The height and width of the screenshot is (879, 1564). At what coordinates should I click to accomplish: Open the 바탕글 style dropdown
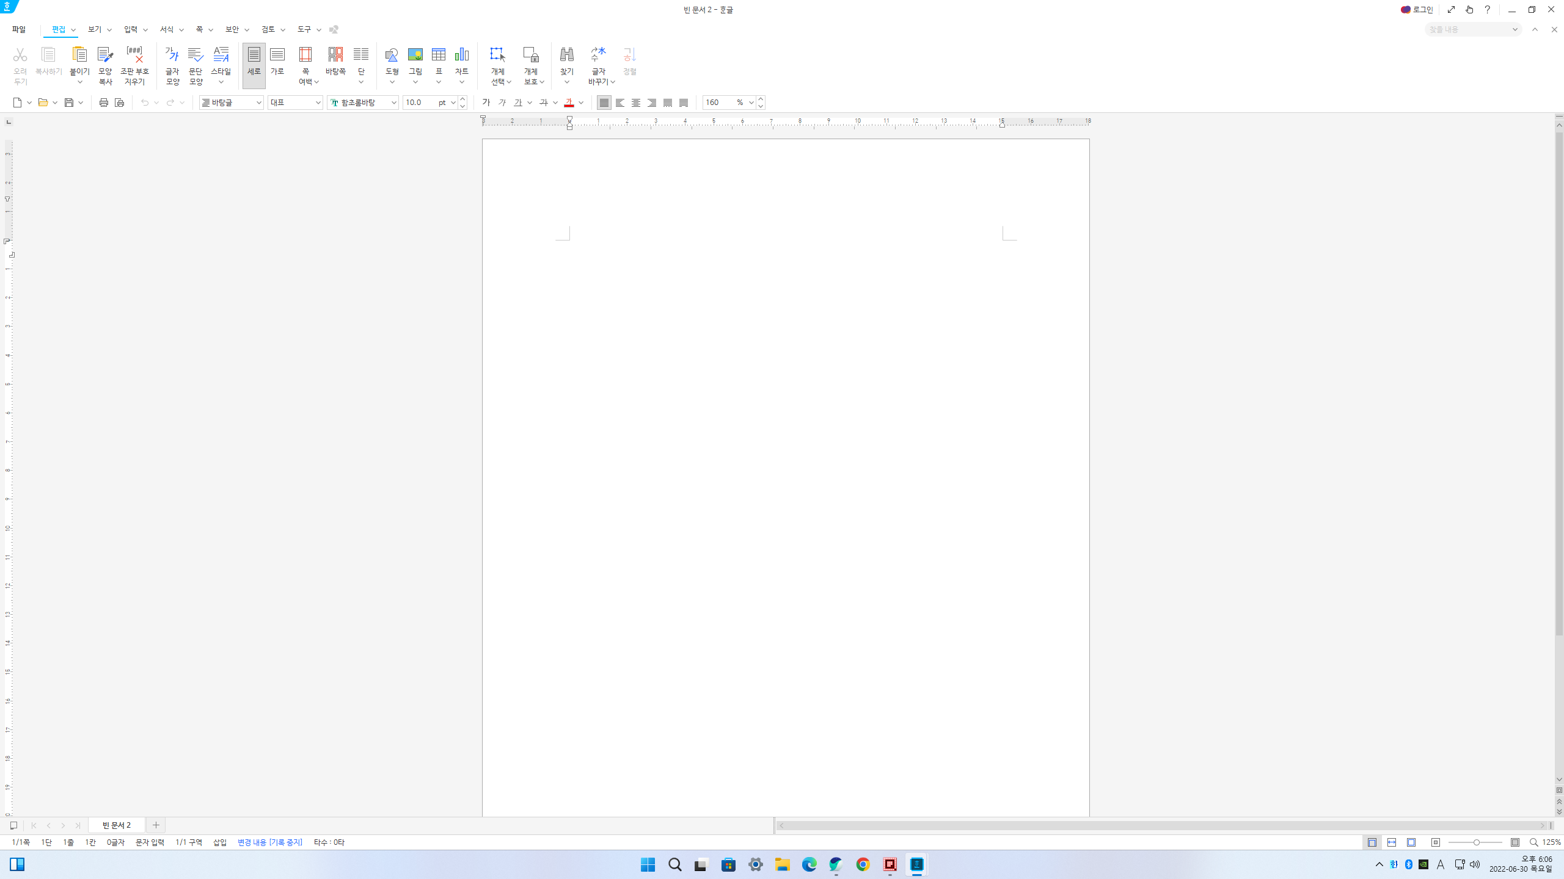click(258, 103)
